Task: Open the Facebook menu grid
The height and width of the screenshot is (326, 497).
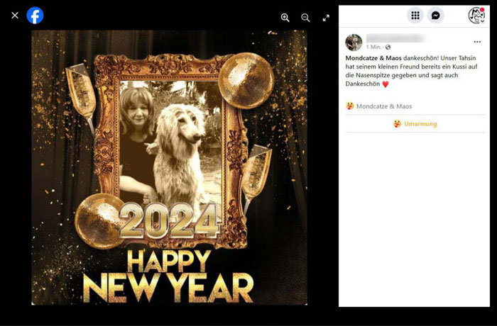Action: (x=415, y=15)
